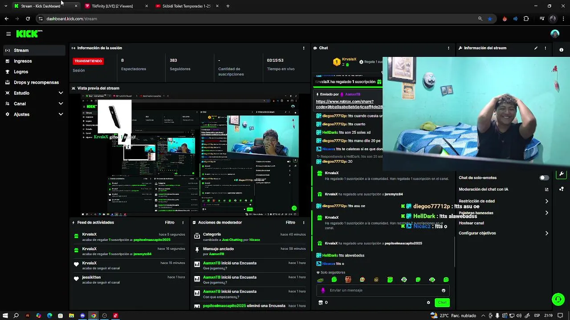Open the Chat panel options menu
Screen dimensions: 570x320
point(448,48)
